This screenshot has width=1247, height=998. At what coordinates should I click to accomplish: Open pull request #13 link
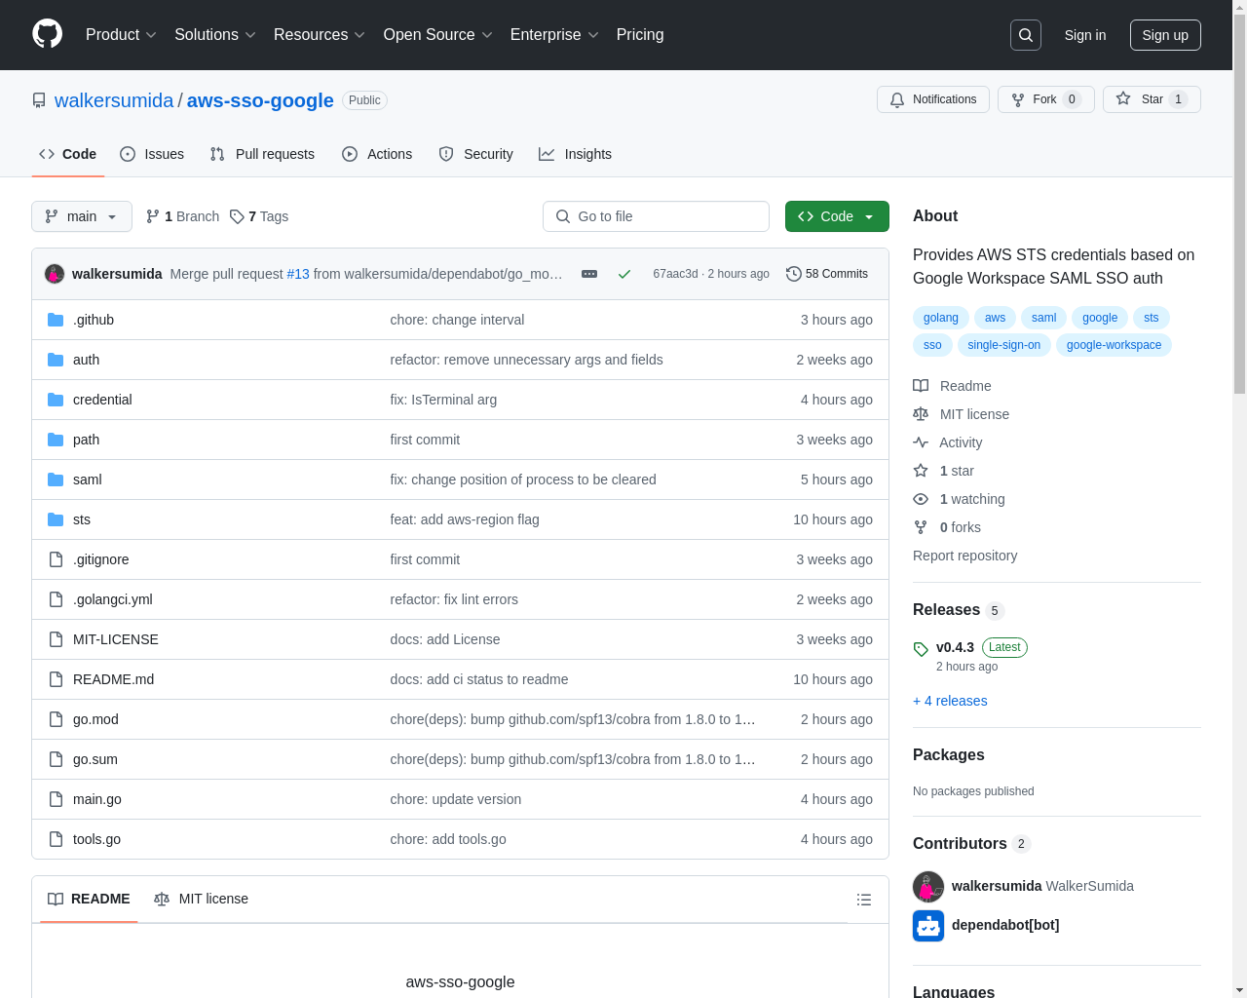click(x=298, y=274)
